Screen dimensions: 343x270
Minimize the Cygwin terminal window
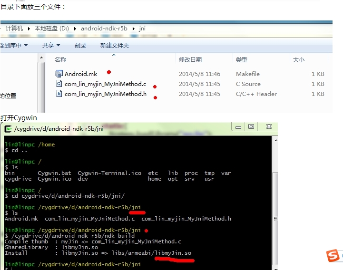(238, 127)
